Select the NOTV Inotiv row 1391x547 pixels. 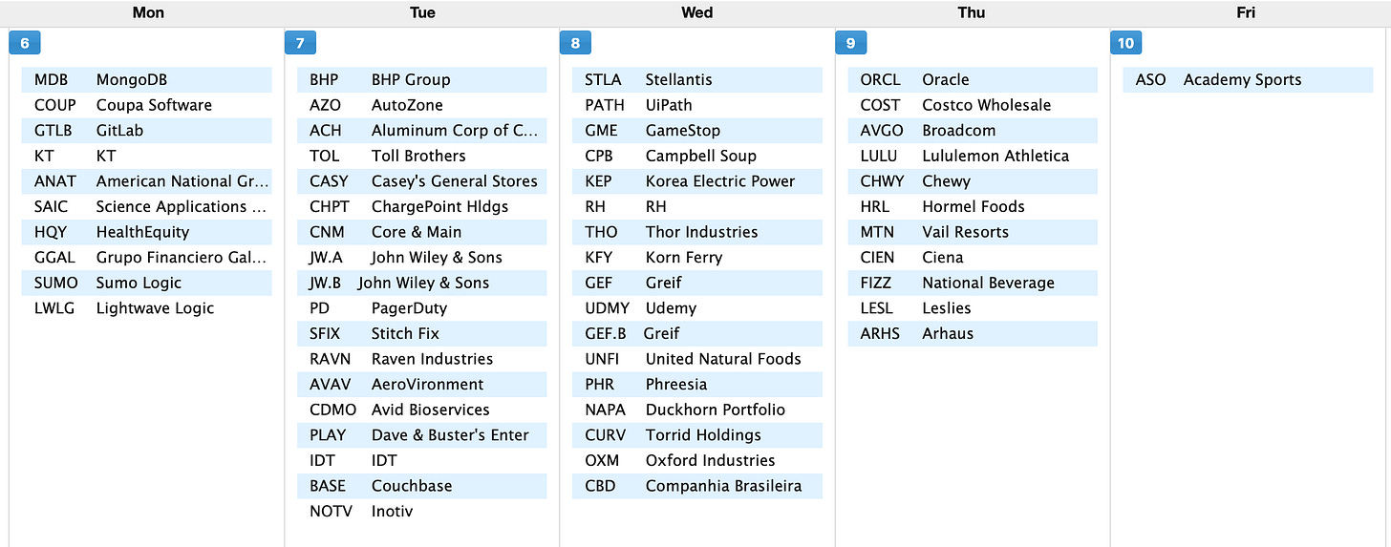click(x=422, y=511)
